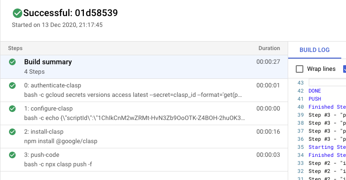Click log line 42 DONE
The image size is (346, 180).
[x=315, y=91]
